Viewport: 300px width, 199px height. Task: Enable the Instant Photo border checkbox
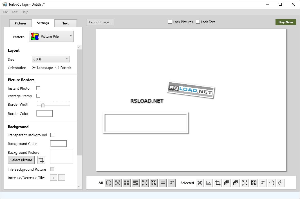(38, 88)
